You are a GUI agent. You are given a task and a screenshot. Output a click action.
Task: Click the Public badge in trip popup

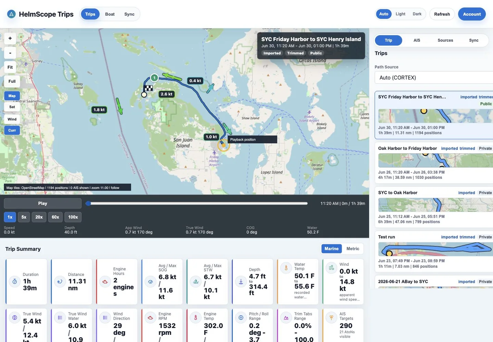(x=316, y=53)
